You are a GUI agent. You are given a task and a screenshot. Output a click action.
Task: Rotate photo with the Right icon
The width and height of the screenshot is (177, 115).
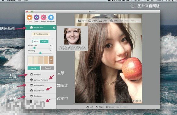point(97,107)
